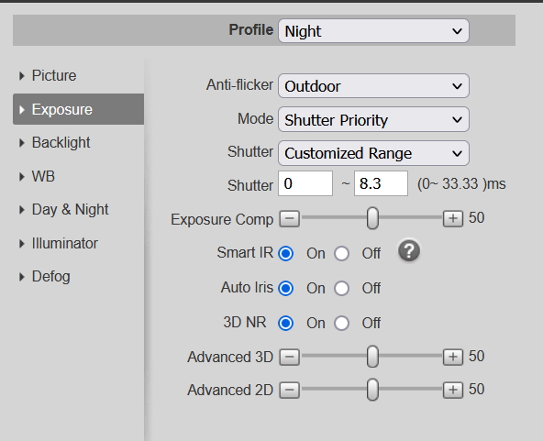
Task: Decrease Advanced 2D with the minus button
Action: click(x=290, y=391)
